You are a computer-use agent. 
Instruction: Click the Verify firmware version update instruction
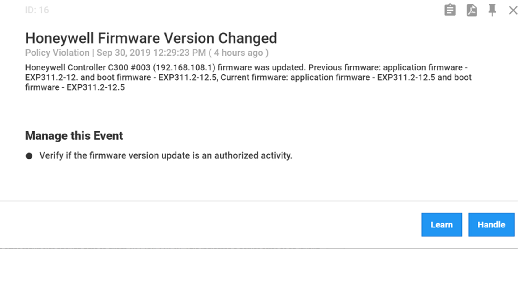[166, 155]
